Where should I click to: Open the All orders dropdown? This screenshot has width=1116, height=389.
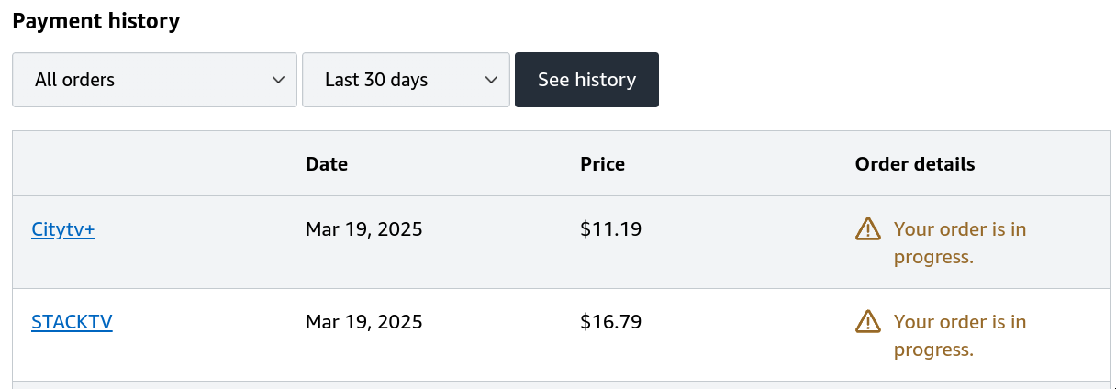tap(154, 80)
